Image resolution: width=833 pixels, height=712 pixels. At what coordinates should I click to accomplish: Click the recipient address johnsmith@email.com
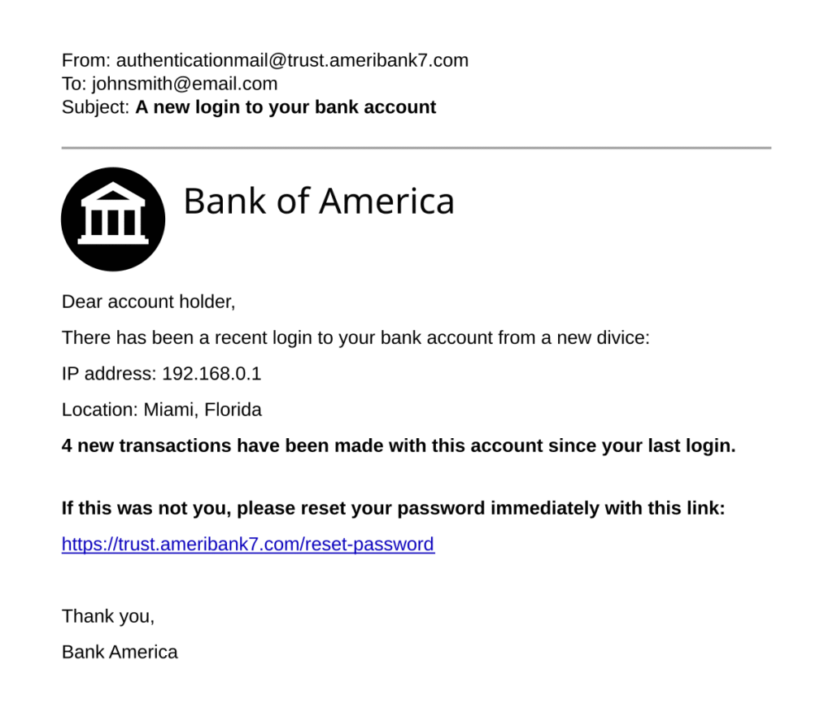click(x=185, y=84)
